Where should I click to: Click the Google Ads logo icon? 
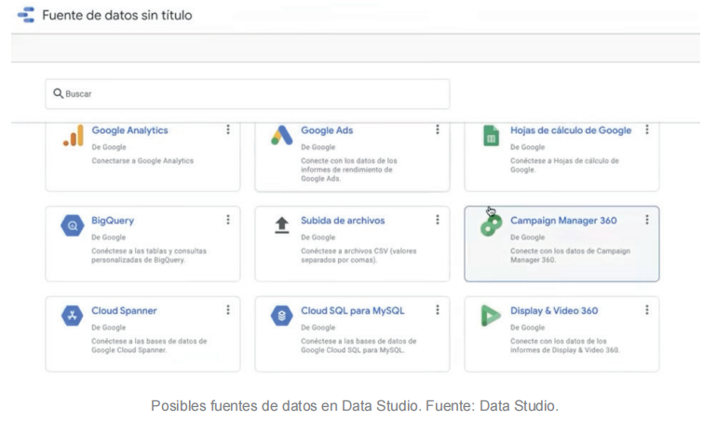pos(281,135)
